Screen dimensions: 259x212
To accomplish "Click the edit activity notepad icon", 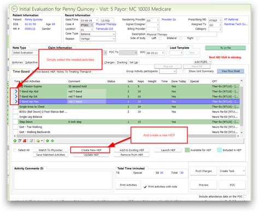I will click(20, 141).
